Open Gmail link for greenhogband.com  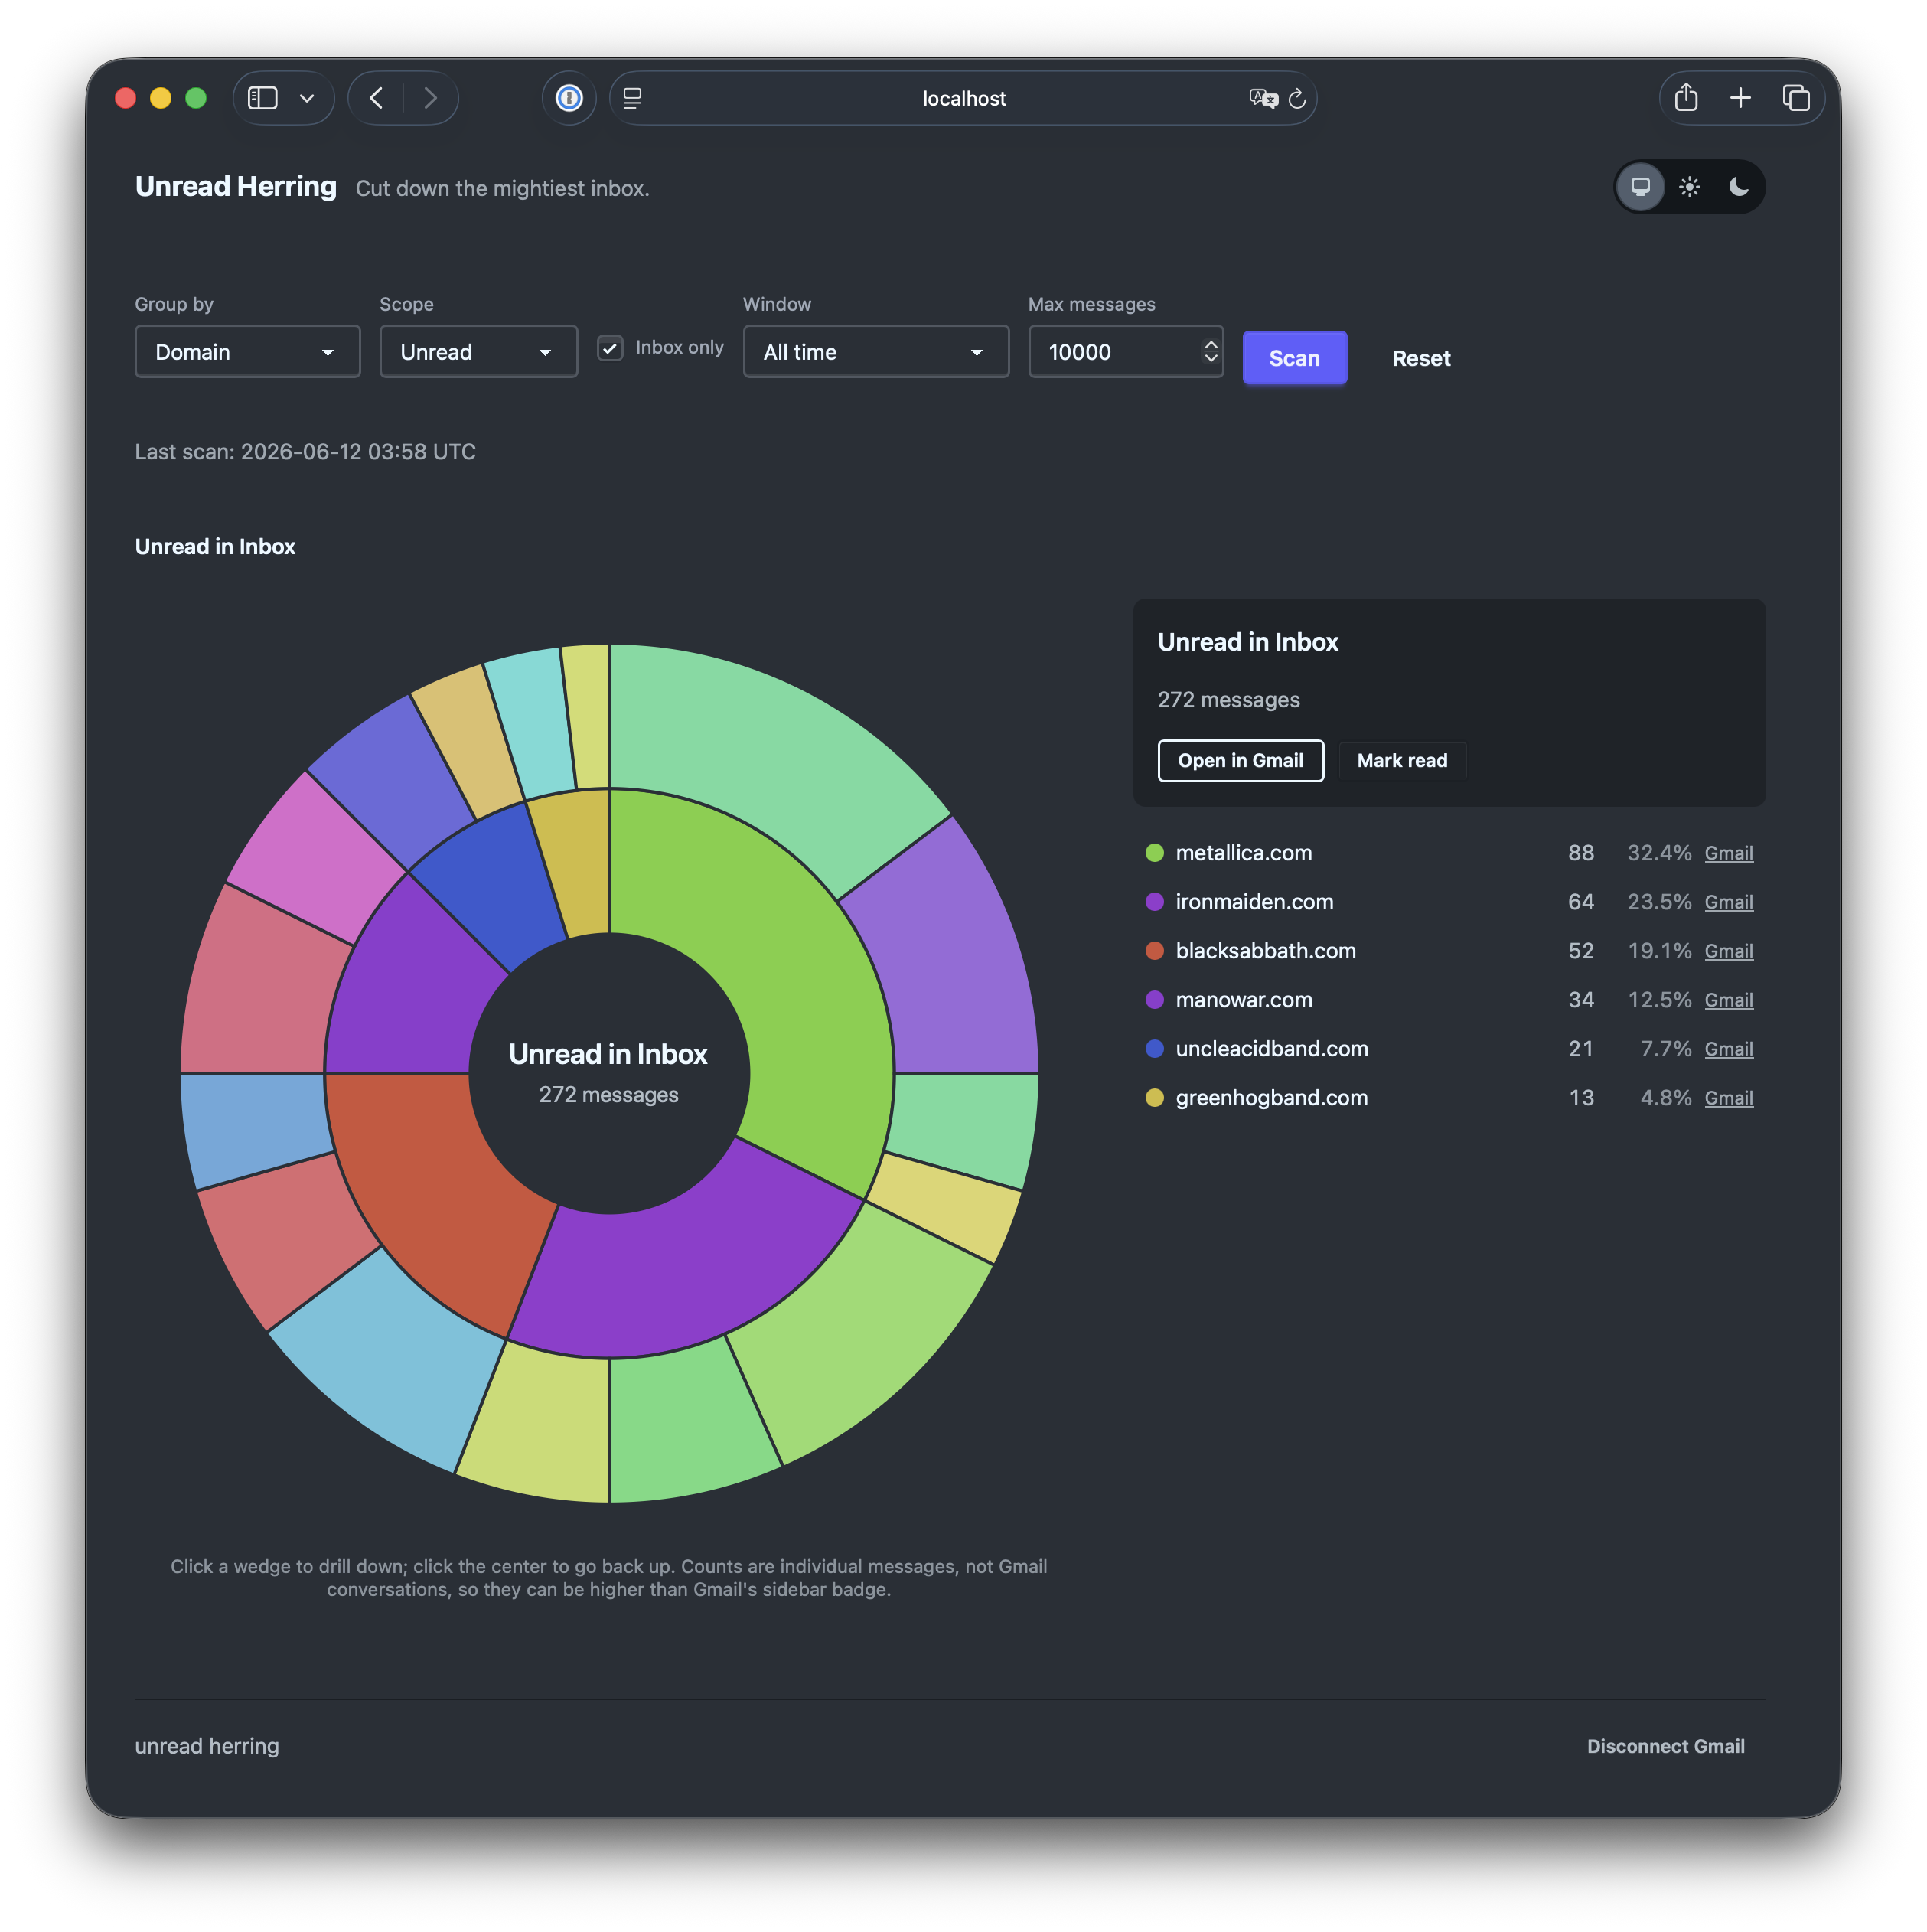1728,1098
